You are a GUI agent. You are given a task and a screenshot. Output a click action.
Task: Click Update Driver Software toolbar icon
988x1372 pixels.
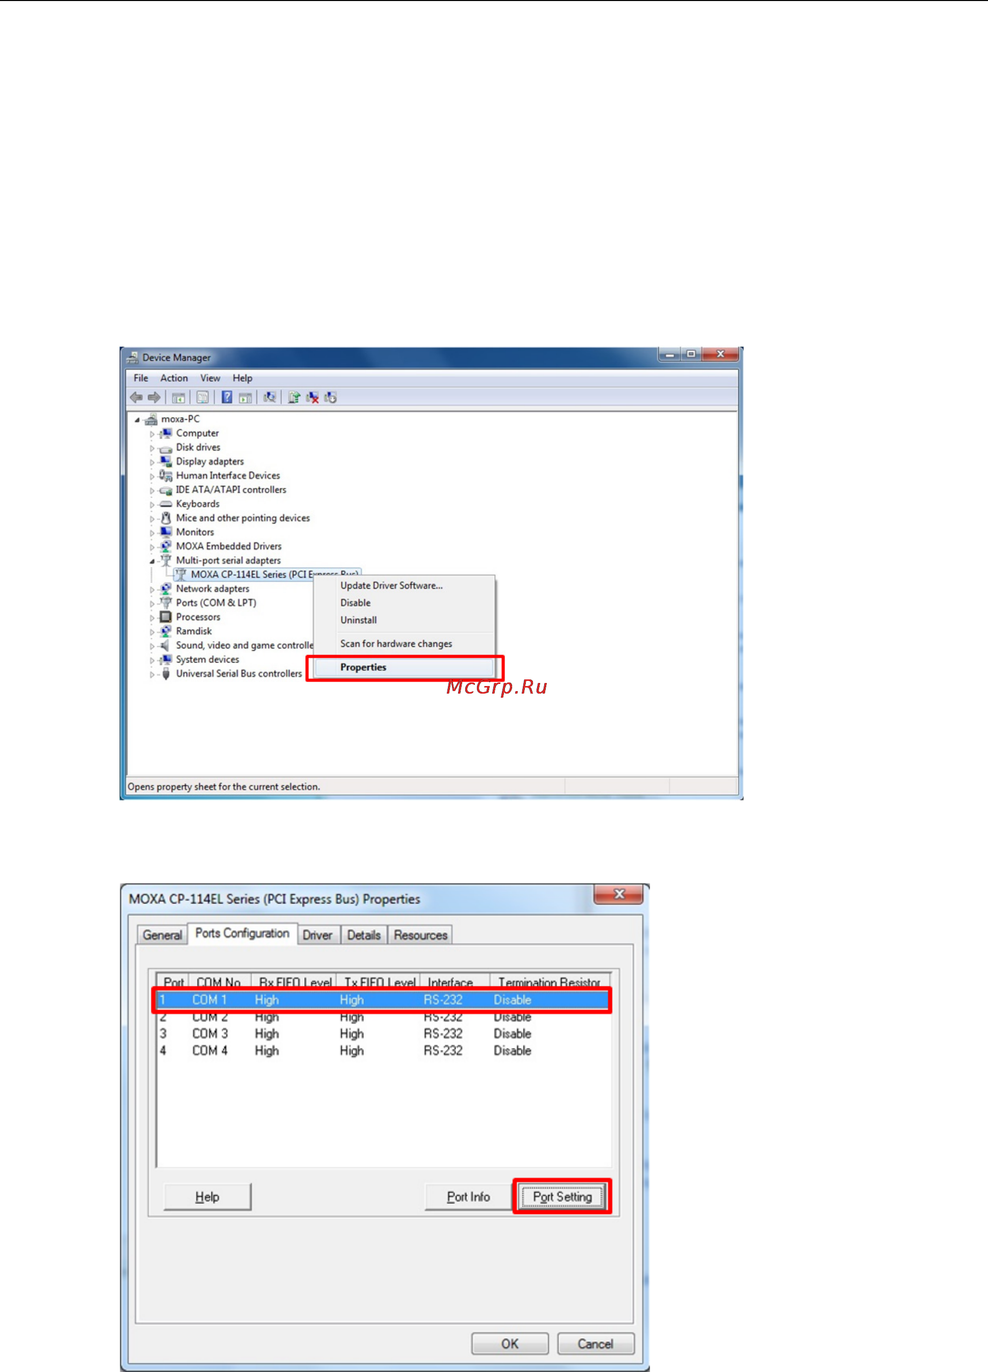coord(294,397)
